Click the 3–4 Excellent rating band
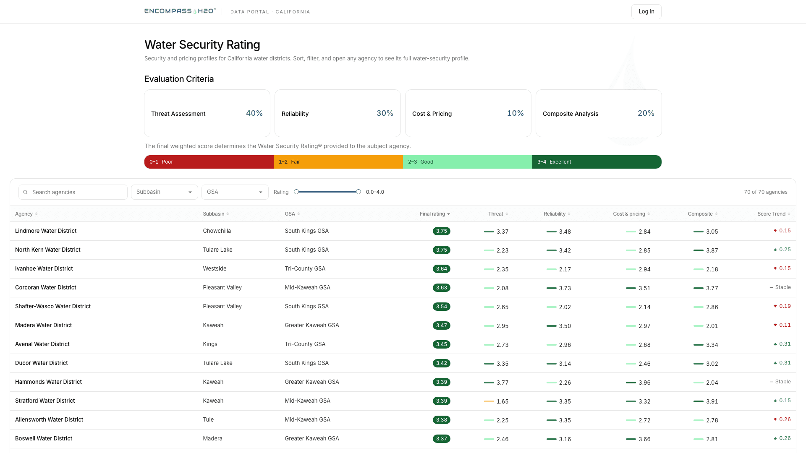806x453 pixels. point(597,162)
